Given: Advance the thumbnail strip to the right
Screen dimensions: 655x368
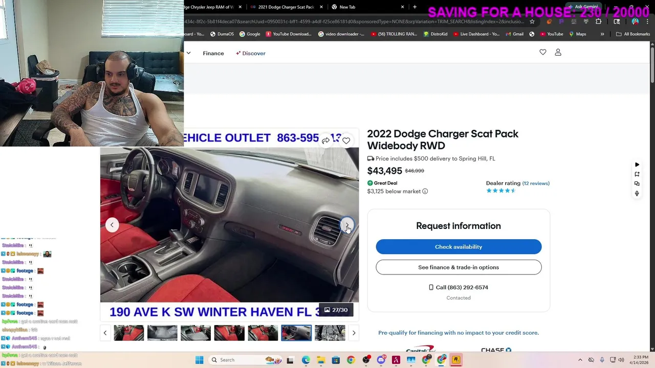Looking at the screenshot, I should click(354, 333).
